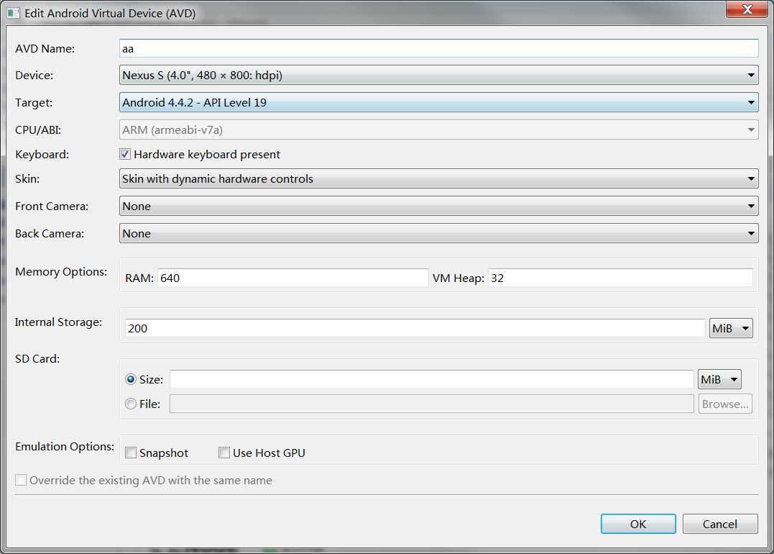Edit the AVD Name field
The image size is (774, 554).
pyautogui.click(x=439, y=48)
